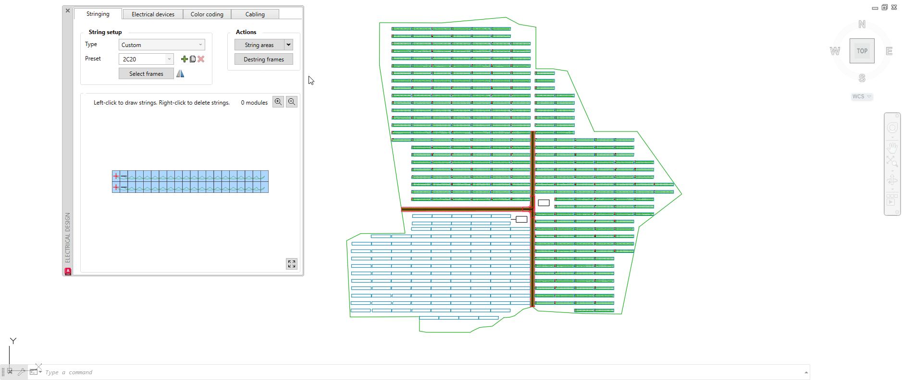Copy the current string preset

click(193, 59)
